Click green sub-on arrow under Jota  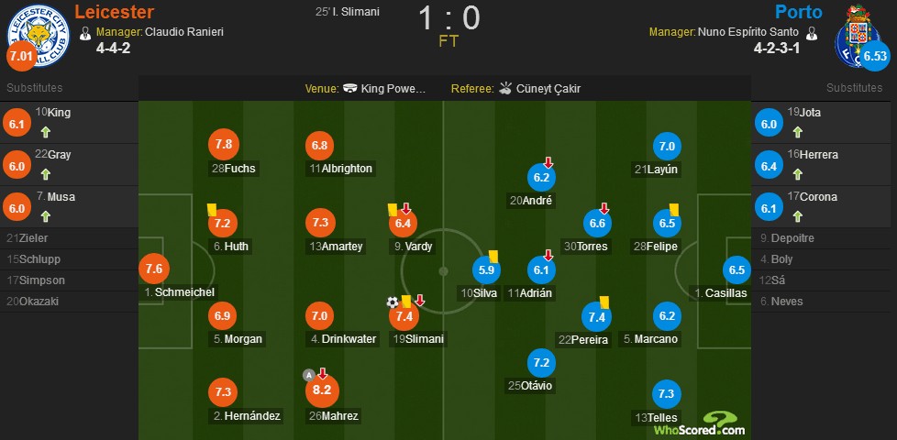click(x=797, y=132)
